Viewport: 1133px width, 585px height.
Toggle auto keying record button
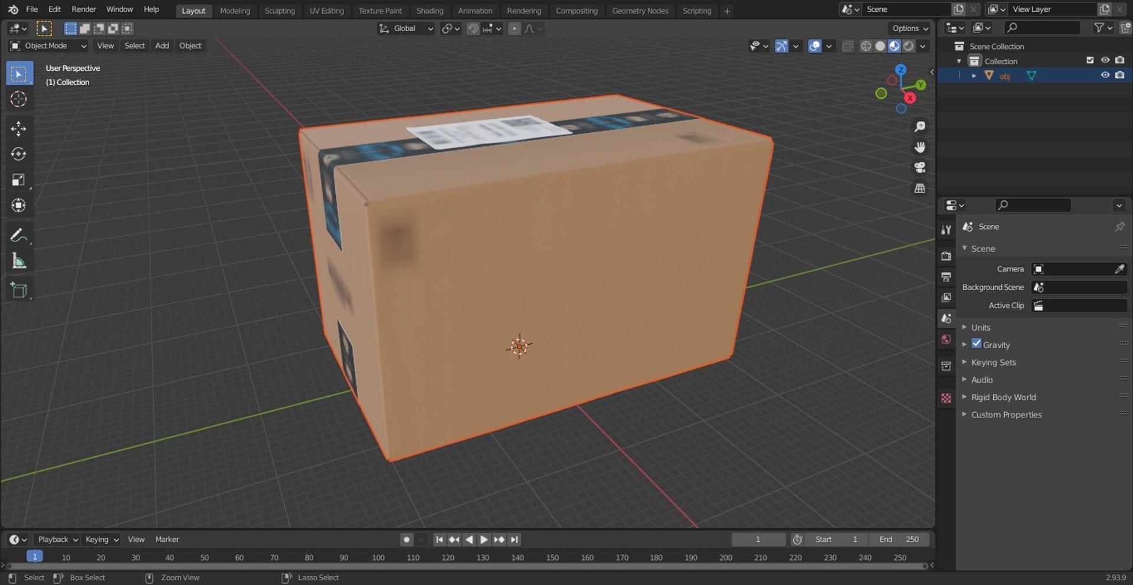[406, 540]
